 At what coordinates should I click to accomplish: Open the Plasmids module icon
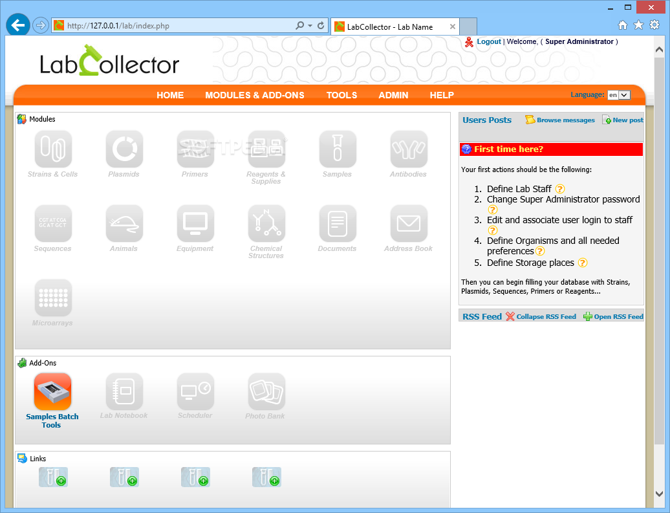[x=124, y=149]
